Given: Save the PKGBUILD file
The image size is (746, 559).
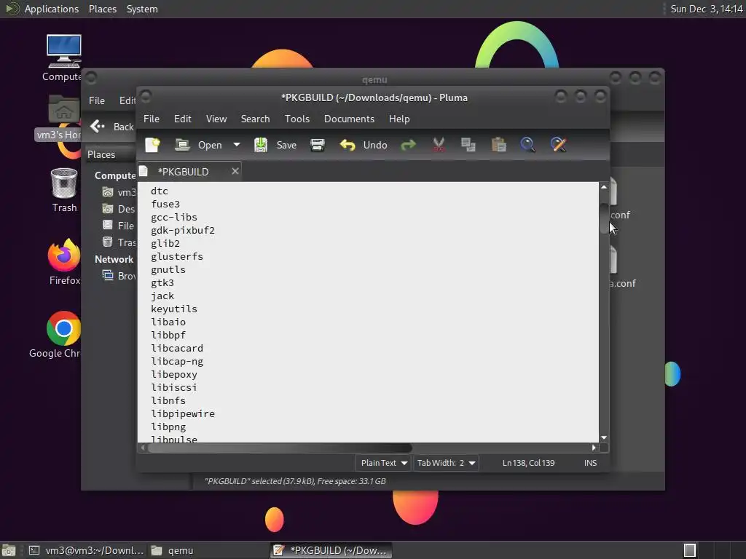Looking at the screenshot, I should (x=275, y=145).
